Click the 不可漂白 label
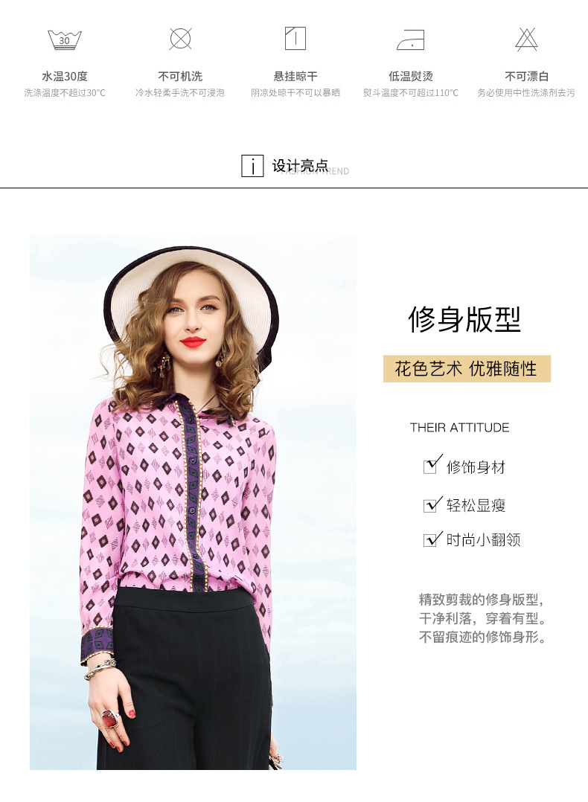Viewport: 588px width, 802px height. pyautogui.click(x=526, y=77)
